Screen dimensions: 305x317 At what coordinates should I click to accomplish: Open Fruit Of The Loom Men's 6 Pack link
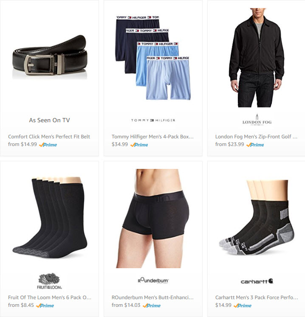pos(50,297)
